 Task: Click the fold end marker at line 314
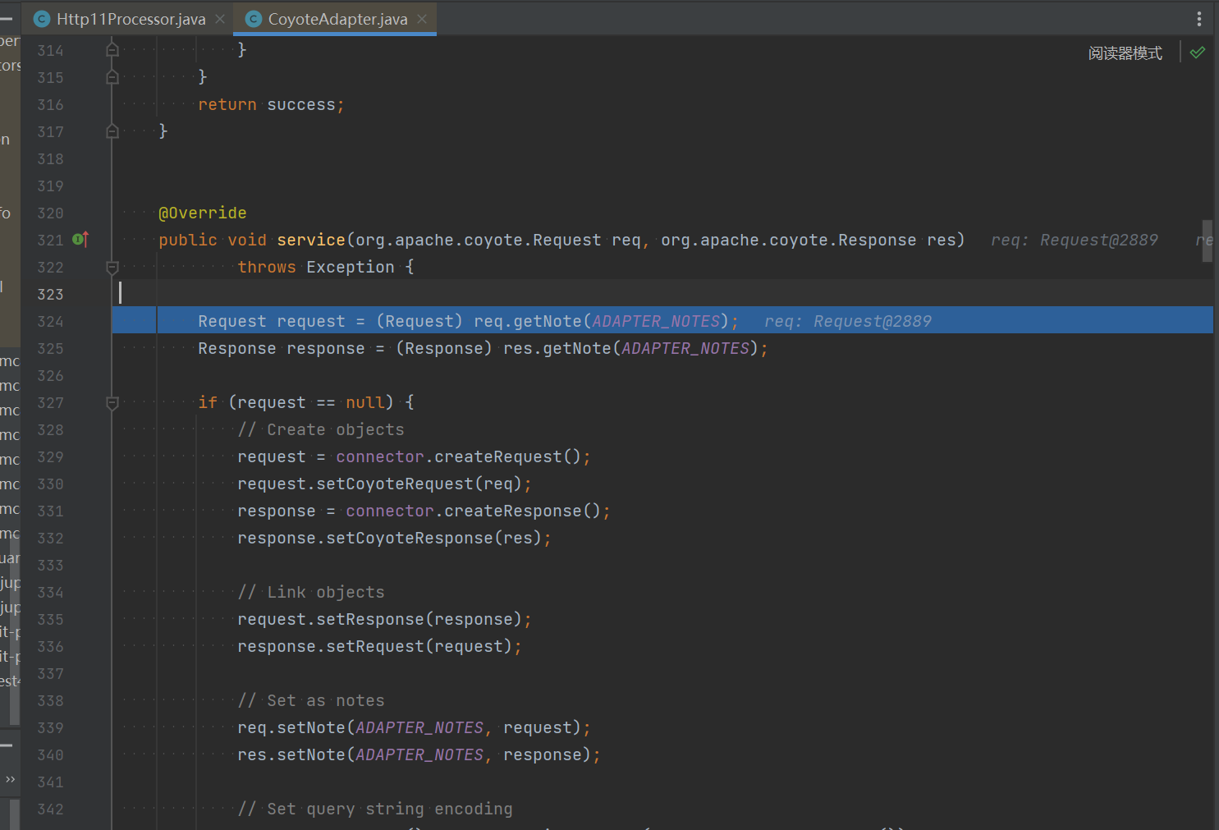112,50
